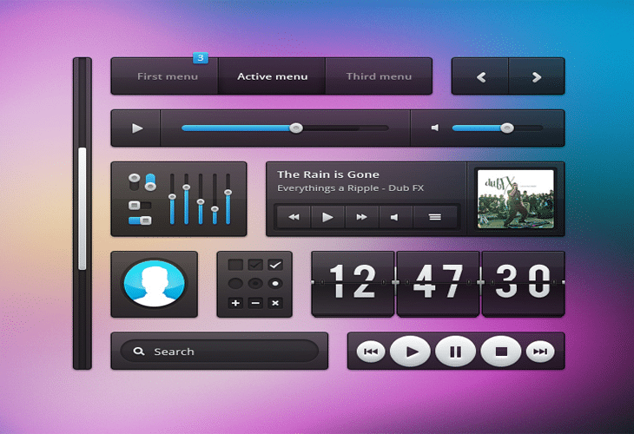Click the first equalizer slider knob
Image resolution: width=634 pixels, height=434 pixels.
pos(172,197)
